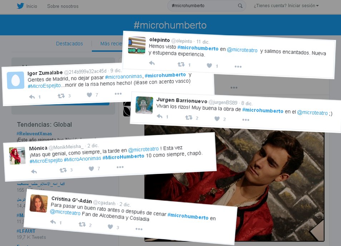Reply to Jurgen Barrionuevo's tweet
The width and height of the screenshot is (341, 246).
[160, 116]
